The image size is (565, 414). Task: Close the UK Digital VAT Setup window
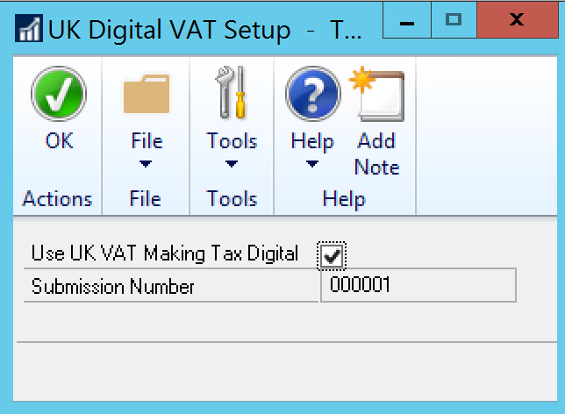coord(517,20)
